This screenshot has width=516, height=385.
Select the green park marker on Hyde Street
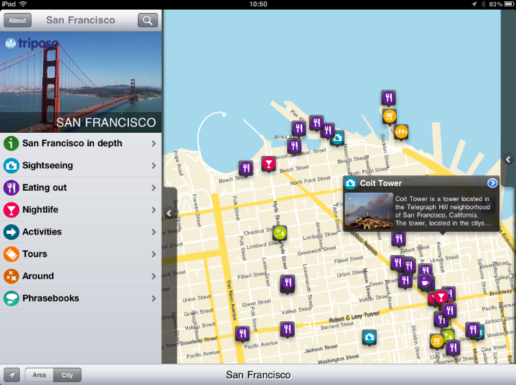[280, 233]
